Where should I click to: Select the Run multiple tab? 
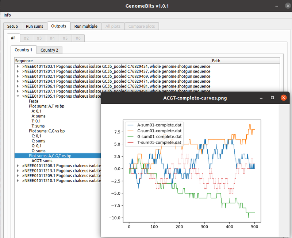pos(86,26)
